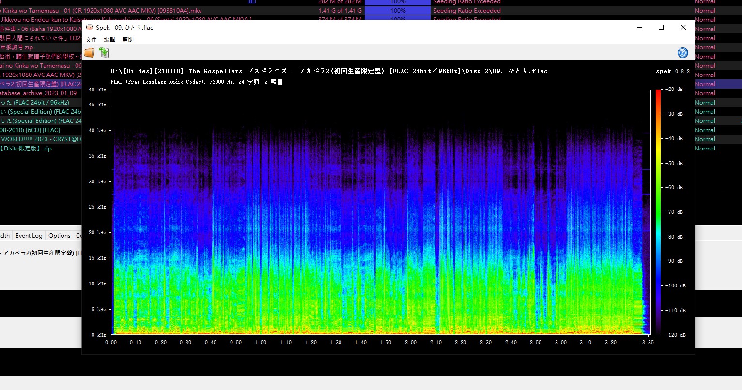Switch to Event Log tab in torrent client
Screen dimensions: 742x390
tap(29, 236)
